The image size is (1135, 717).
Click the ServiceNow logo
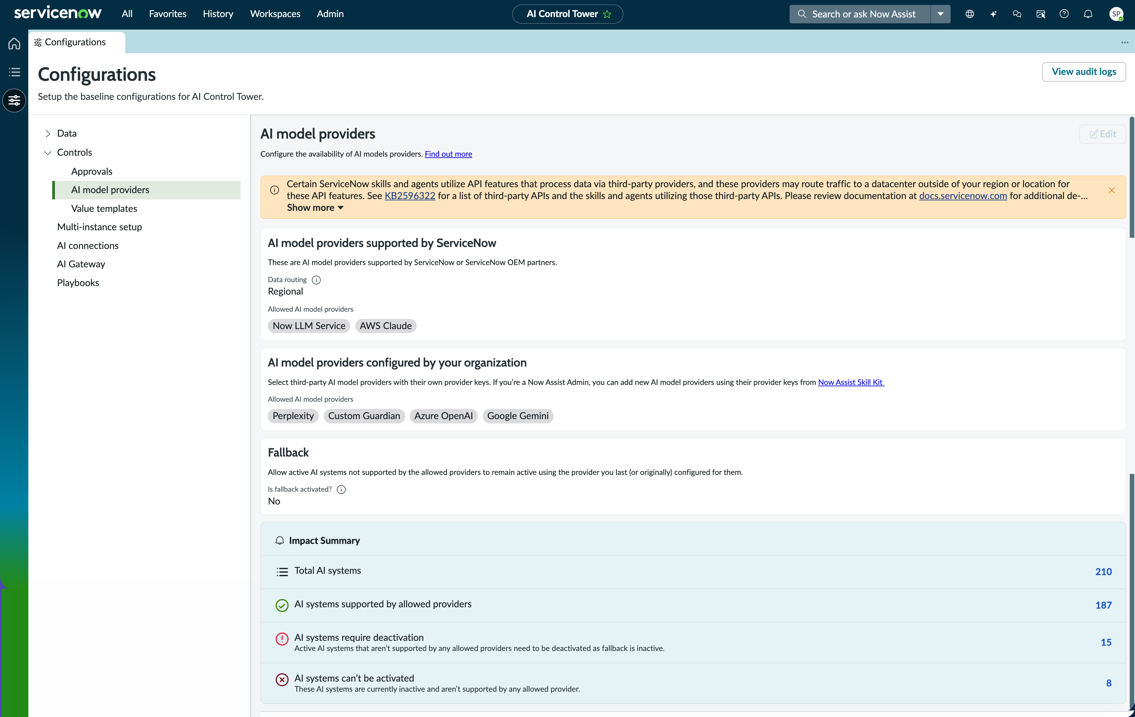(x=58, y=13)
